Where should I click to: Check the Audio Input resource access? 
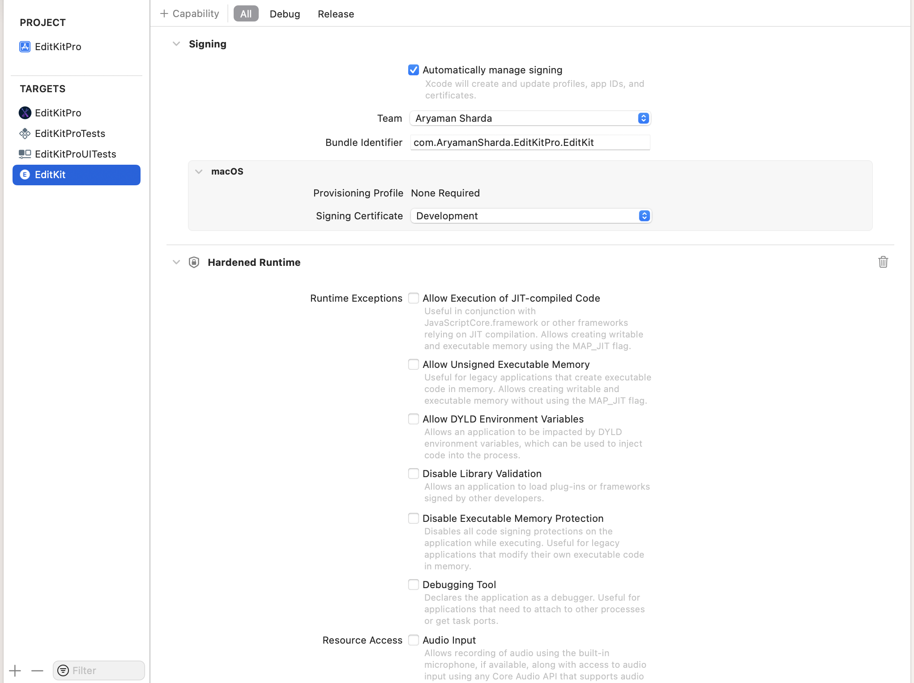(x=414, y=640)
